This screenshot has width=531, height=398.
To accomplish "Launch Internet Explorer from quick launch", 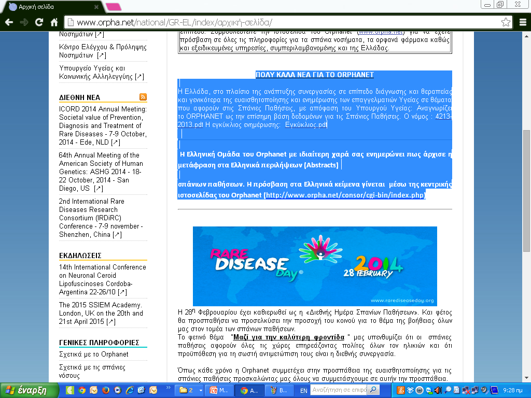I will tap(129, 390).
